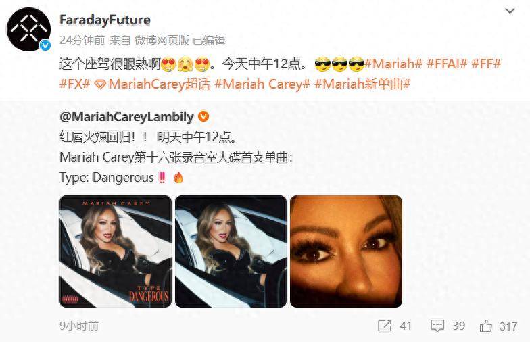Image resolution: width=530 pixels, height=342 pixels.
Task: Expand the post options chevron menu
Action: [x=510, y=11]
